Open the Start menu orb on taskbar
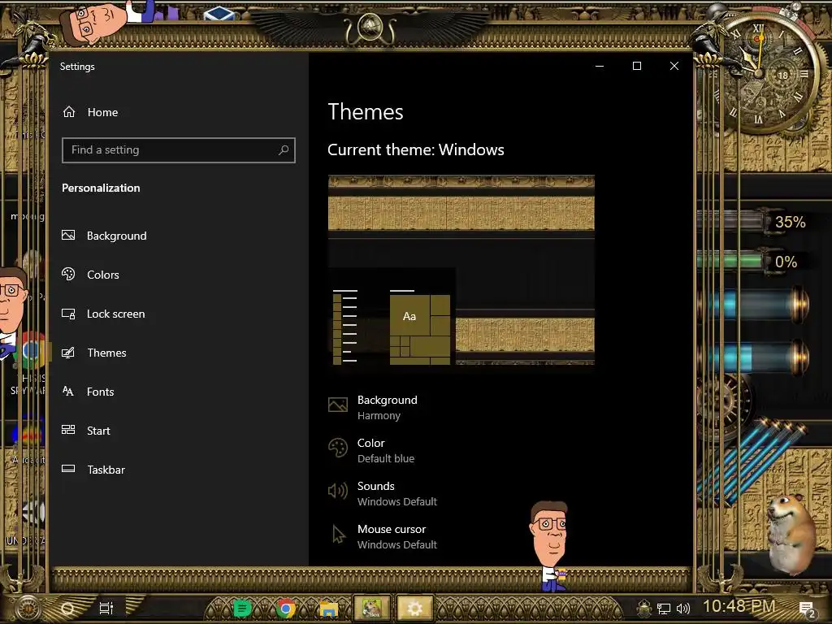Image resolution: width=832 pixels, height=624 pixels. [x=28, y=608]
